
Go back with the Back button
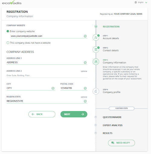(42, 114)
